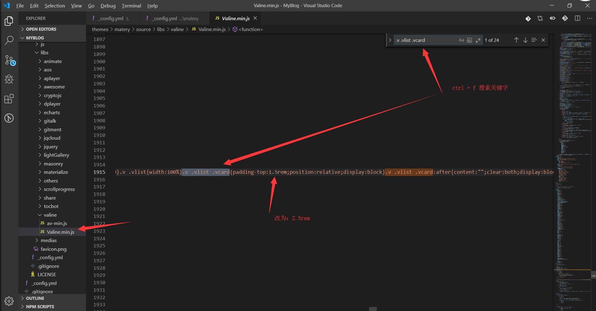Open the Terminal menu
This screenshot has width=596, height=311.
click(131, 6)
